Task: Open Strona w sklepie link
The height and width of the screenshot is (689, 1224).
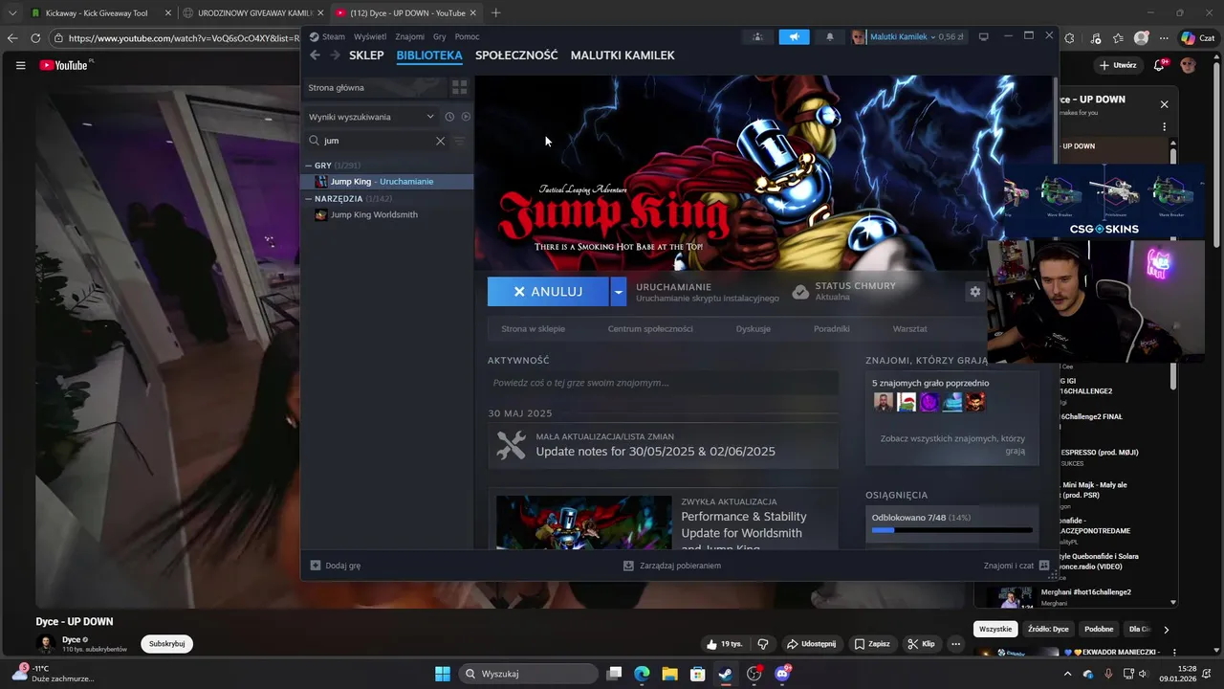Action: (x=533, y=329)
